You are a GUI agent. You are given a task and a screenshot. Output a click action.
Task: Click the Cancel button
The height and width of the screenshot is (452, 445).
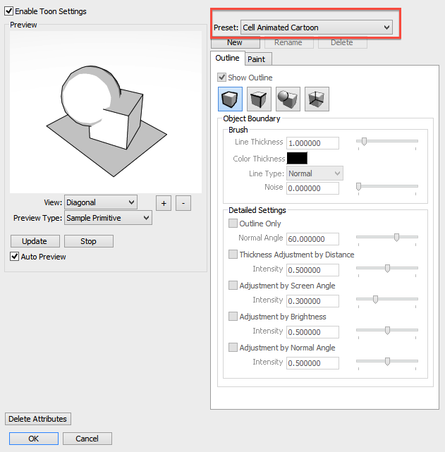click(87, 439)
